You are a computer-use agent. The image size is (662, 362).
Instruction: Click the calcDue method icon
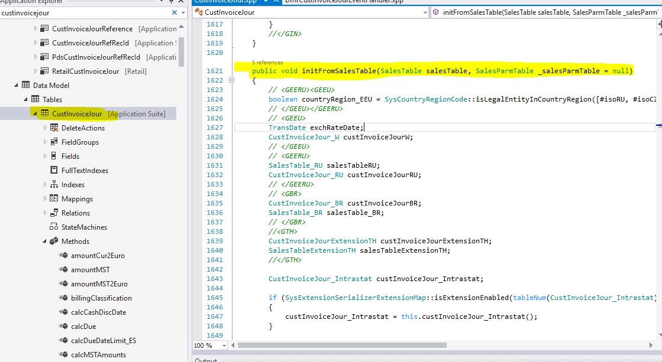63,326
